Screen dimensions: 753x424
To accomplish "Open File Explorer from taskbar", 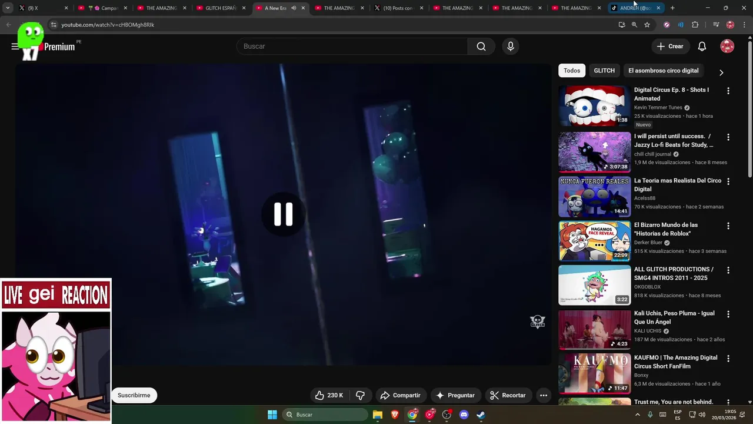I will pyautogui.click(x=378, y=415).
